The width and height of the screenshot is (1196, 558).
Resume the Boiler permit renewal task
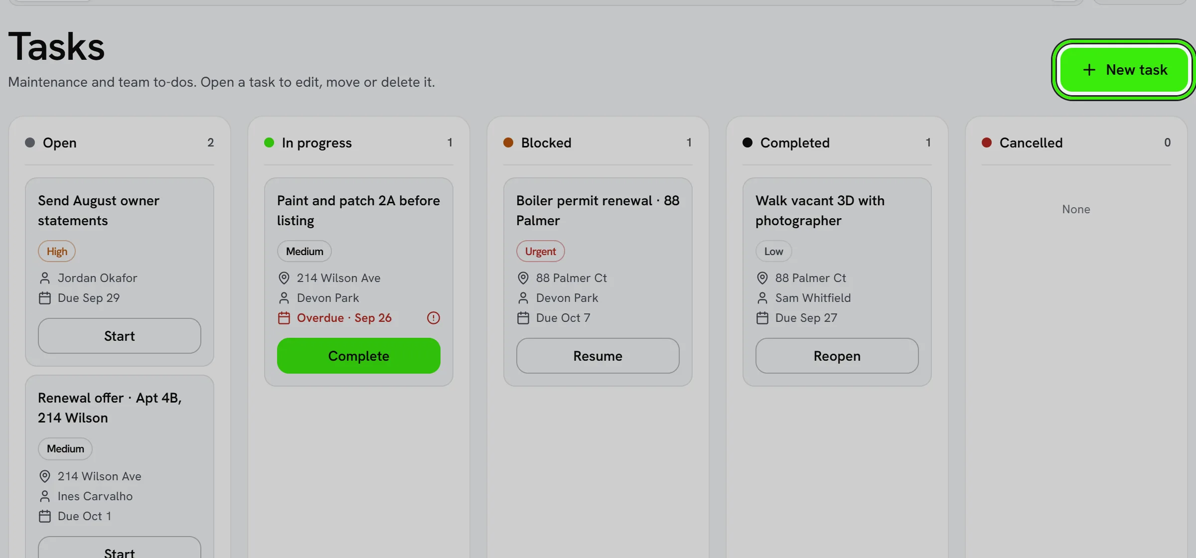tap(598, 356)
